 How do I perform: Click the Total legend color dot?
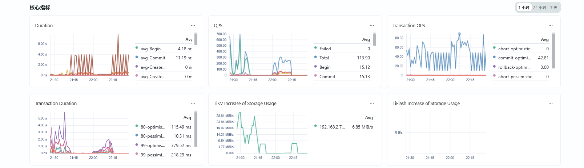tap(315, 57)
